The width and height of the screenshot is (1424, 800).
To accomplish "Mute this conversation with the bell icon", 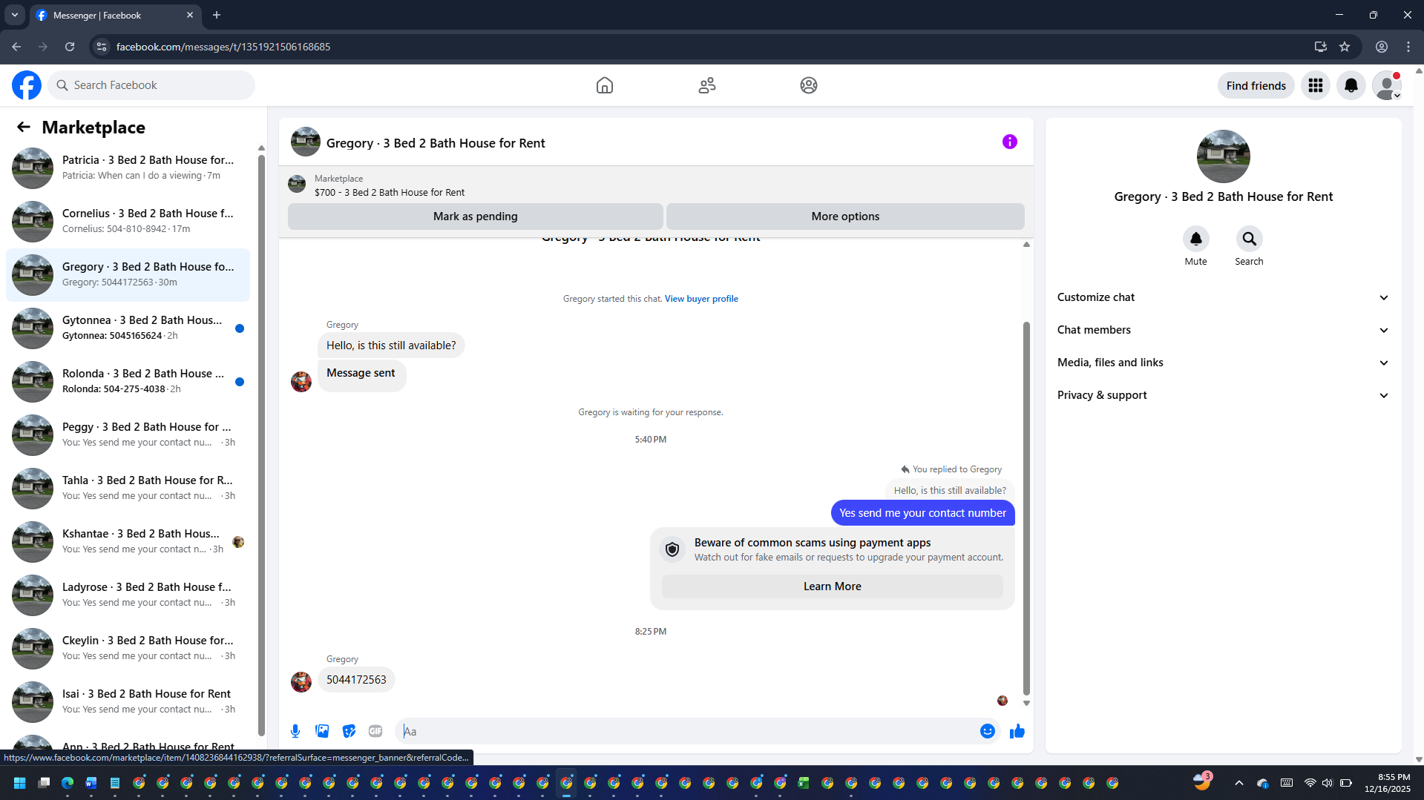I will (x=1196, y=239).
